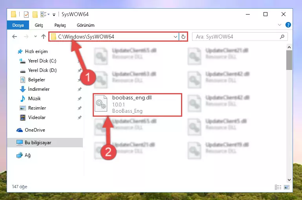Click the folder icon in address bar
Viewport: 302px width, 200px height.
53,37
